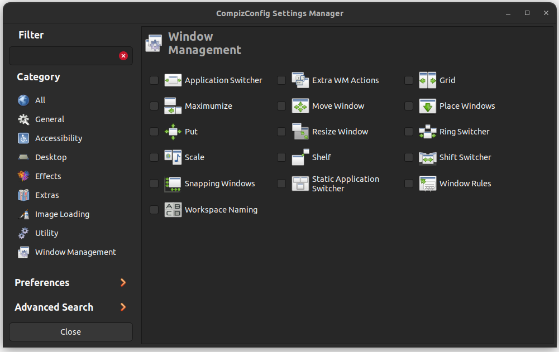This screenshot has height=352, width=559.
Task: Open the Put plugin icon
Action: (x=173, y=132)
